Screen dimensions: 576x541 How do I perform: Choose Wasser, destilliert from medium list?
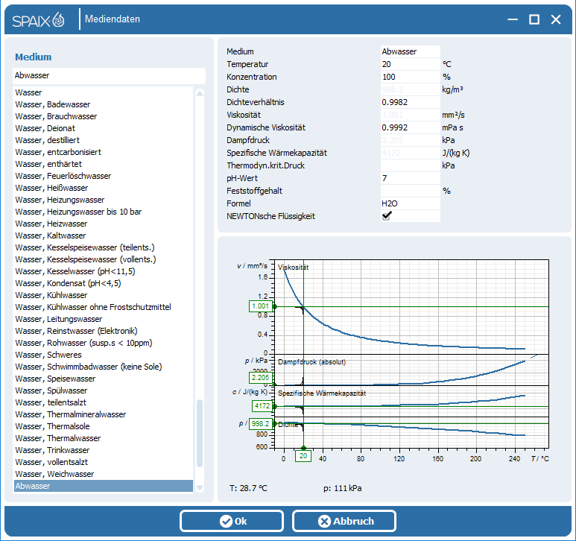pos(104,140)
